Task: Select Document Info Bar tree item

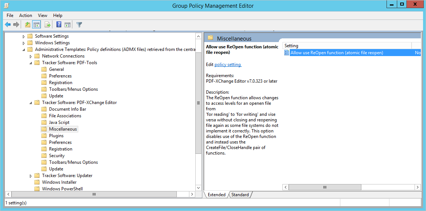Action: [68, 109]
